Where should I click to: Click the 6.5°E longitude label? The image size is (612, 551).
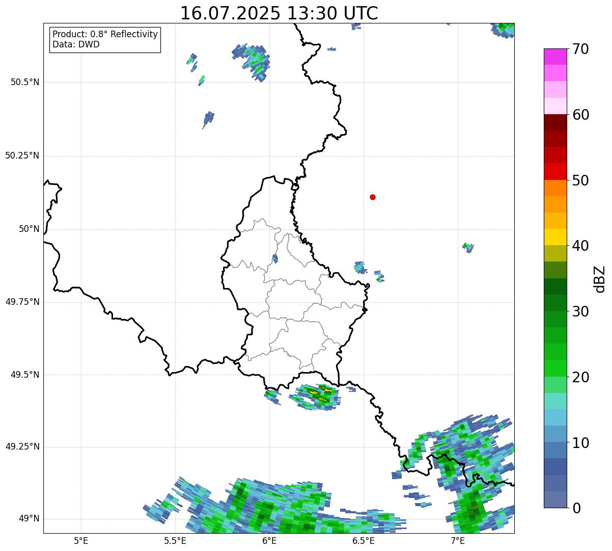pyautogui.click(x=364, y=540)
